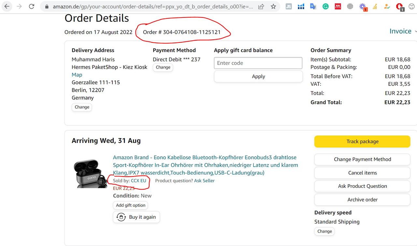Click the red ad blocker extension icon
Screen dimensions: 417x246
tap(399, 6)
